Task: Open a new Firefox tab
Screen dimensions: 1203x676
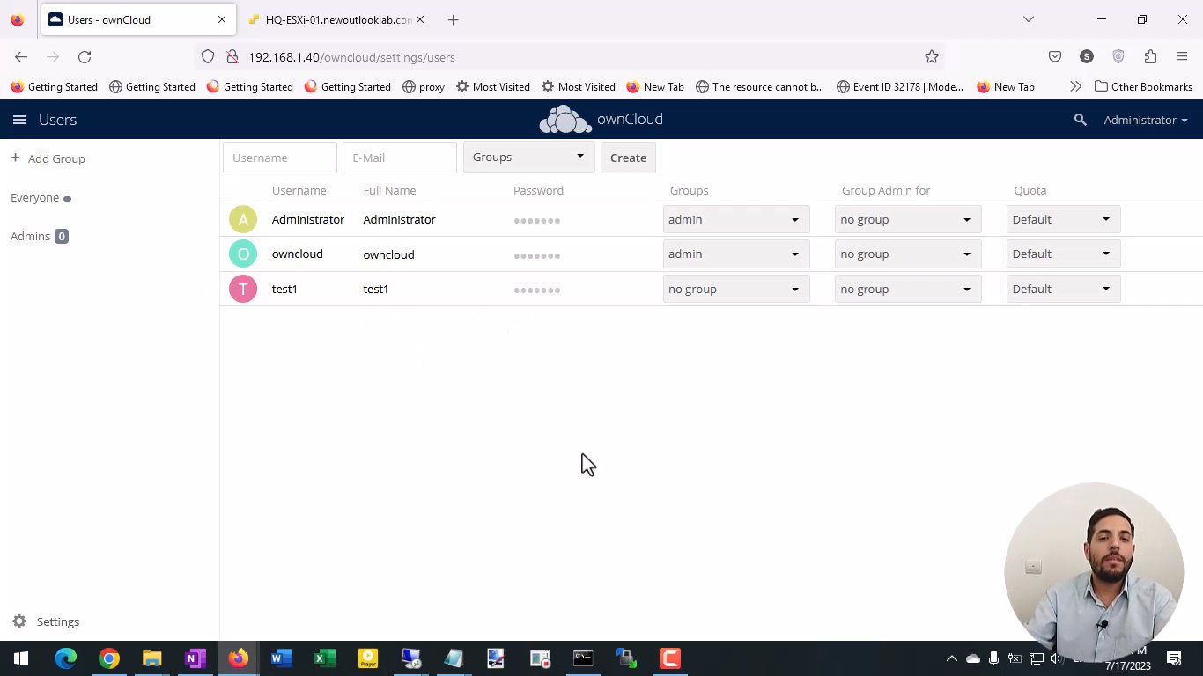Action: coord(453,19)
